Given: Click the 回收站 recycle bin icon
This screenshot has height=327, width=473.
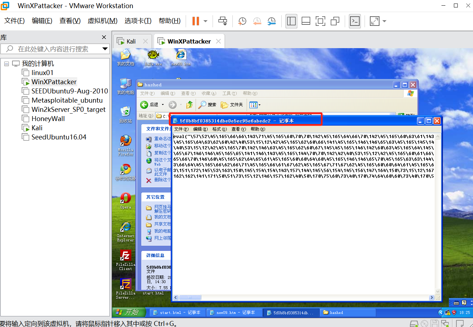Looking at the screenshot, I should pyautogui.click(x=125, y=115).
